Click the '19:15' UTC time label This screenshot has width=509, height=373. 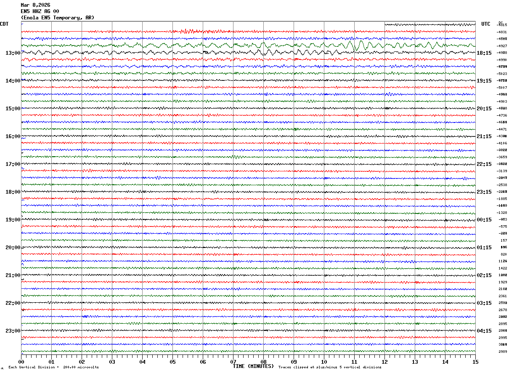(484, 81)
